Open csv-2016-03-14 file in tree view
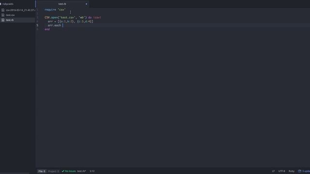This screenshot has height=174, width=310. (20, 10)
